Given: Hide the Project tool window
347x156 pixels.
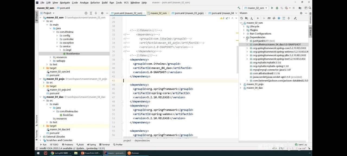Looking at the screenshot, I should 107,13.
